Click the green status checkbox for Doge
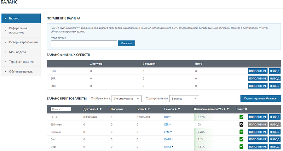This screenshot has width=283, height=151. click(241, 146)
